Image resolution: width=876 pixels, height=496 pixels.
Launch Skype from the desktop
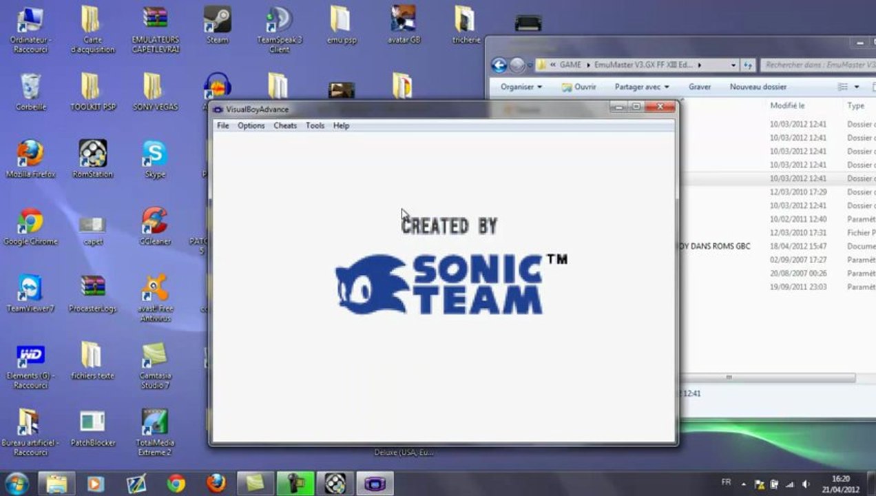click(155, 160)
